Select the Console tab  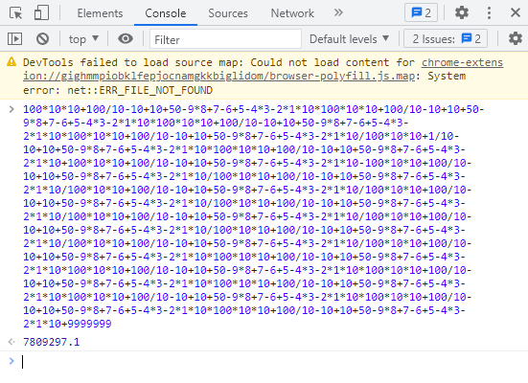[x=166, y=13]
